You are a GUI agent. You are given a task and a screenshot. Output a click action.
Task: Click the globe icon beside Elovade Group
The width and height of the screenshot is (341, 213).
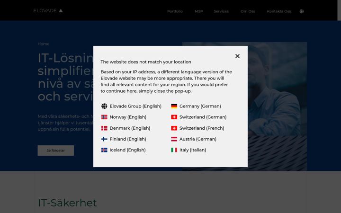(104, 106)
